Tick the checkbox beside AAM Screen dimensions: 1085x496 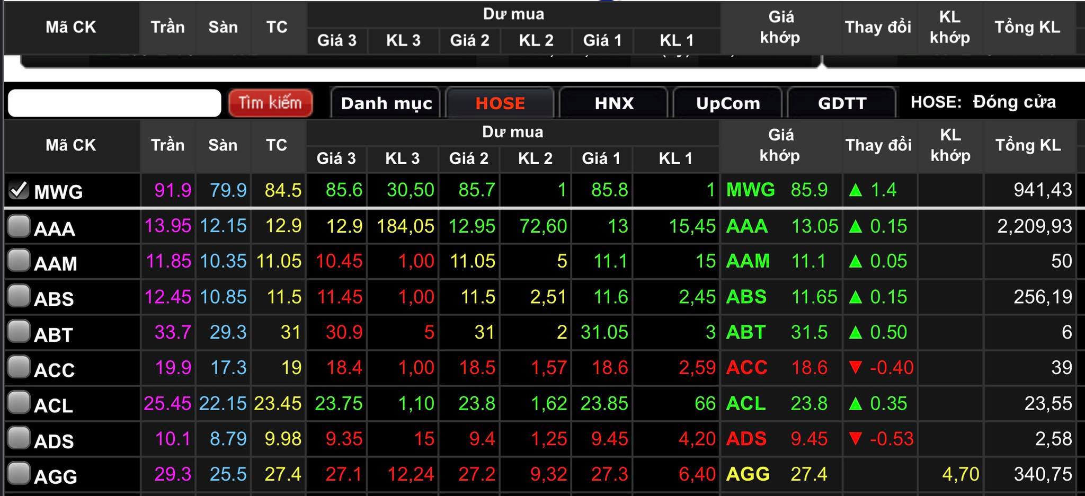tap(19, 261)
